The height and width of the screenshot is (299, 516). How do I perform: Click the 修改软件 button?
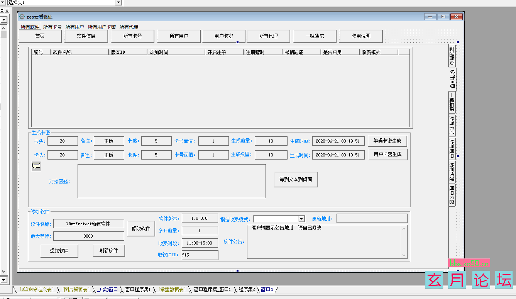[141, 228]
